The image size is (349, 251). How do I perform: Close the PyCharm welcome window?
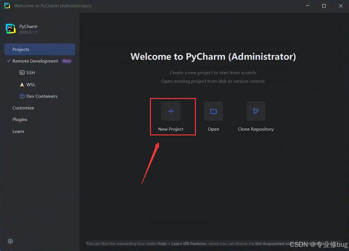pos(341,6)
